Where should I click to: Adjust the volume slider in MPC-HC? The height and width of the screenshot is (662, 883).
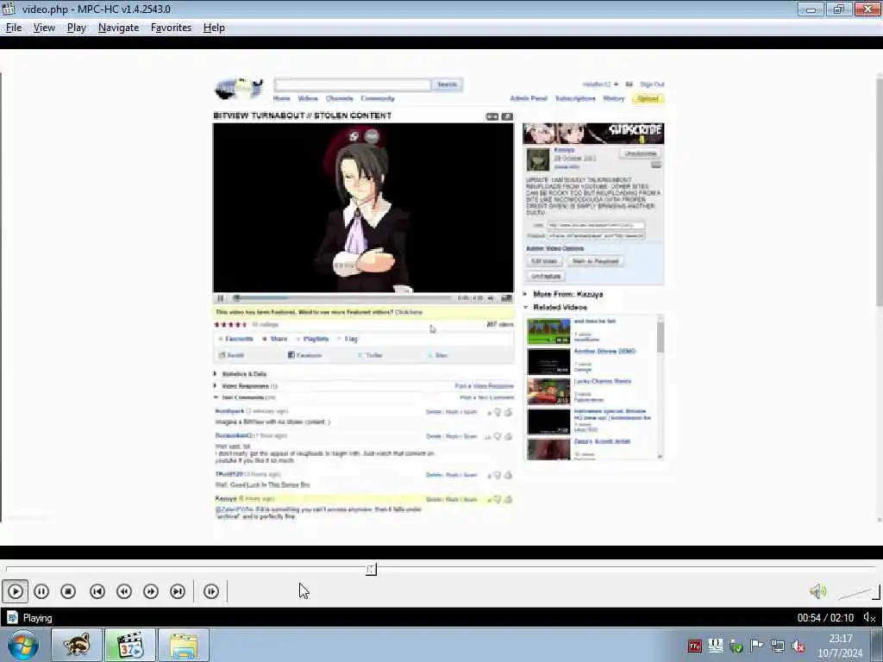click(x=858, y=592)
